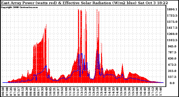Select the 07:08 time label

(7, 91)
